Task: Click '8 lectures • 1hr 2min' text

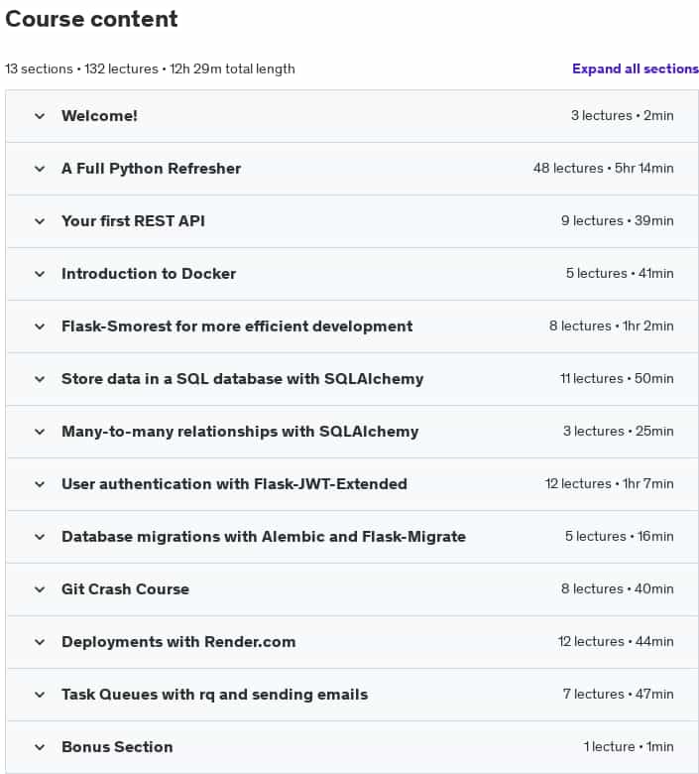Action: pos(611,325)
